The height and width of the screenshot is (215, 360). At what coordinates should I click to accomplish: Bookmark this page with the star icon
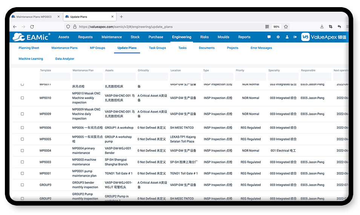point(286,27)
